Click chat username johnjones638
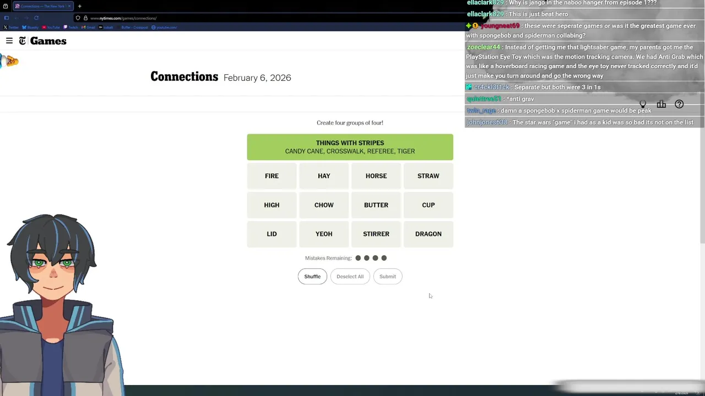The height and width of the screenshot is (396, 705). [486, 122]
